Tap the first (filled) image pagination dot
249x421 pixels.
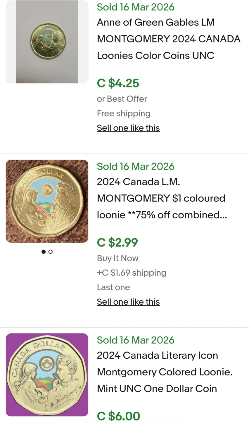pos(44,252)
